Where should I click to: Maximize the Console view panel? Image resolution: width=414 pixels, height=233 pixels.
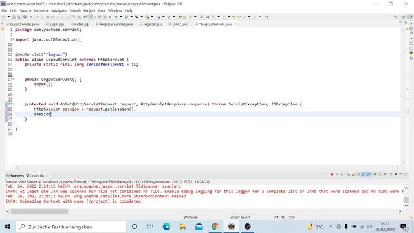coord(406,174)
